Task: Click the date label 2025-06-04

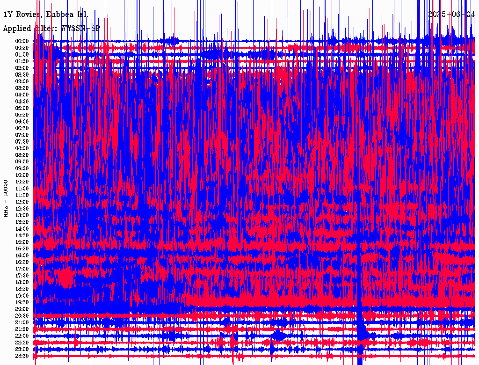Action: tap(451, 15)
